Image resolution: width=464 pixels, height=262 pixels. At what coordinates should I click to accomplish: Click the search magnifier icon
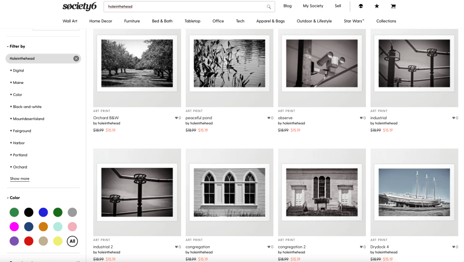[x=269, y=7]
